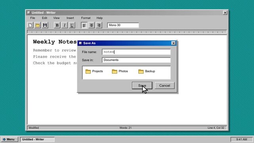The width and height of the screenshot is (254, 143).
Task: Open the taskbar Menu button
Action: pos(10,139)
